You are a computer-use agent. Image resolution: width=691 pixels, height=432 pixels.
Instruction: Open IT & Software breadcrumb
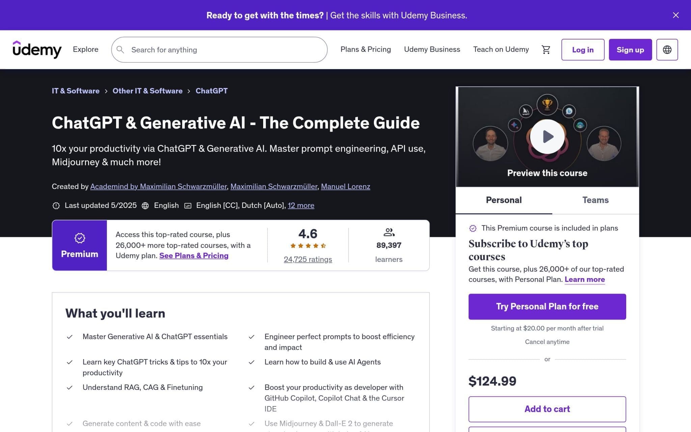76,91
